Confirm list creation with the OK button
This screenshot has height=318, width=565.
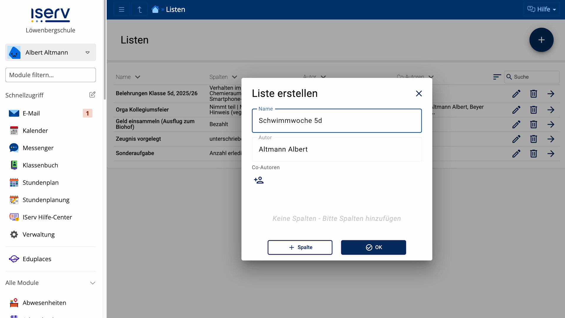coord(373,247)
